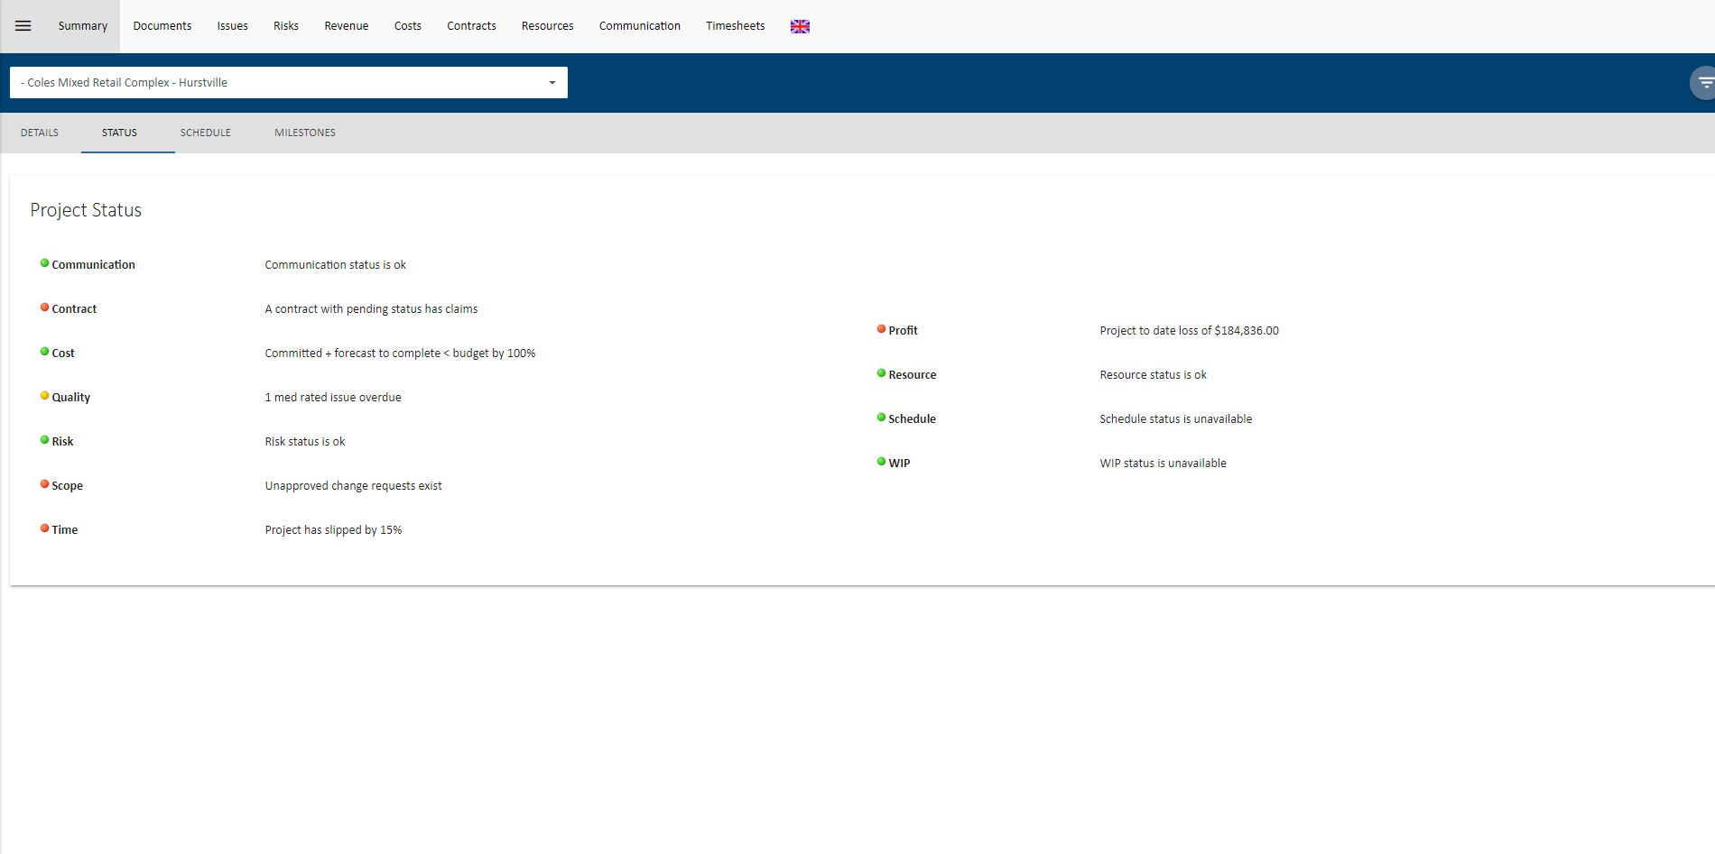Click the Profit status label
This screenshot has width=1715, height=854.
[x=903, y=331]
